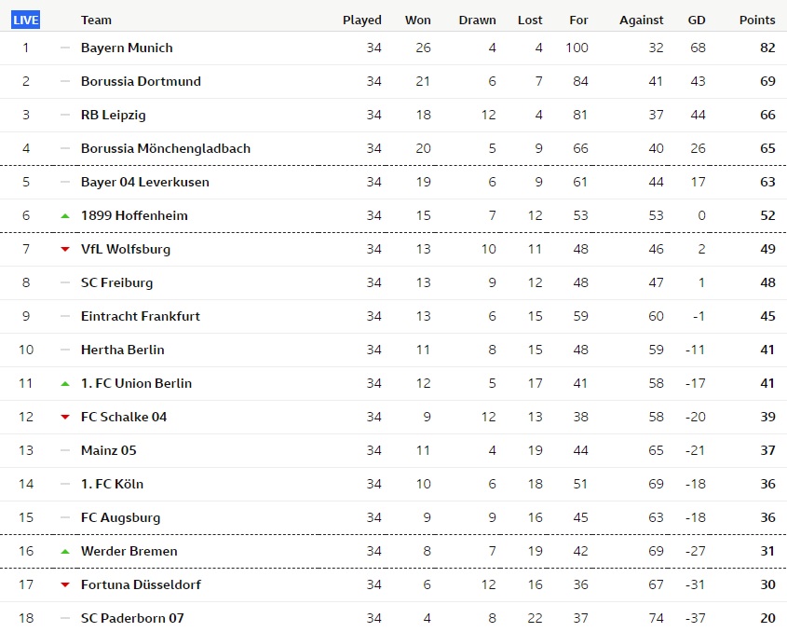Select the Team column header
Image resolution: width=787 pixels, height=632 pixels.
(96, 21)
